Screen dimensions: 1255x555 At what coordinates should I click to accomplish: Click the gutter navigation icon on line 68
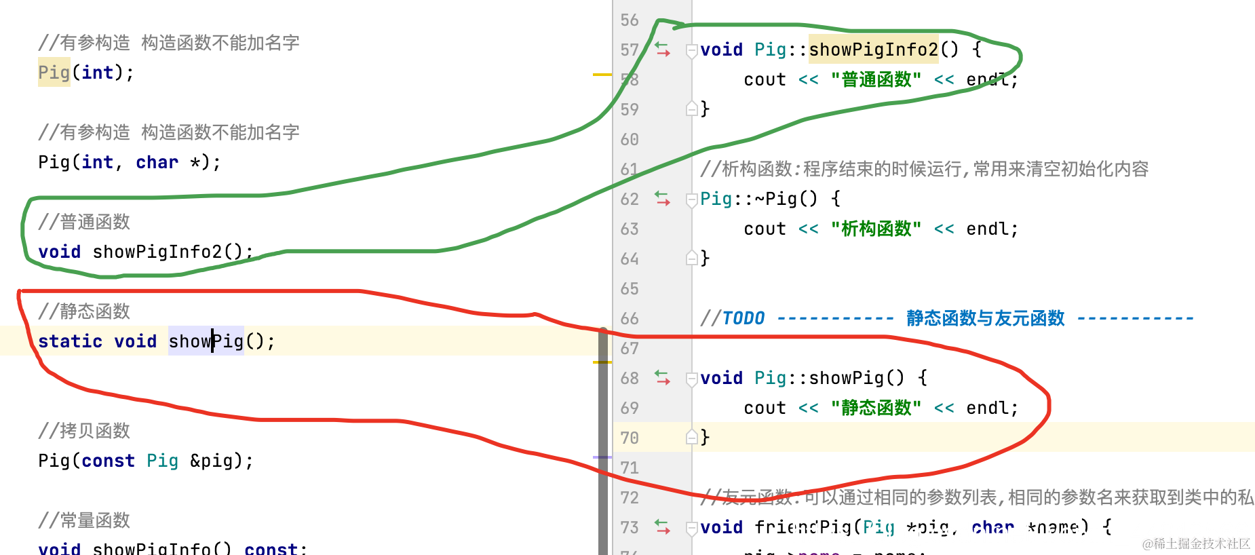coord(663,378)
